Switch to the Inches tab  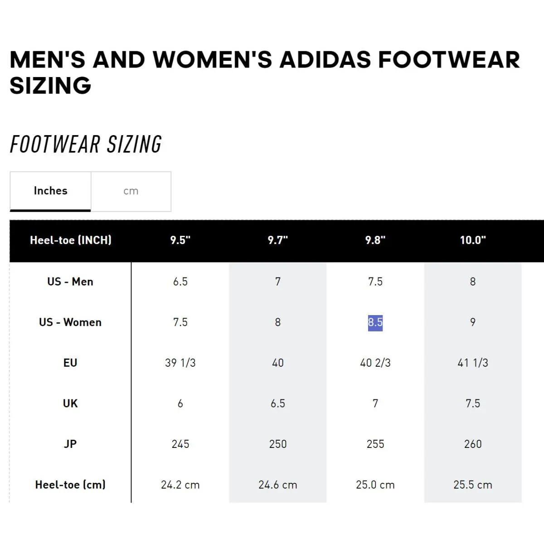click(x=50, y=191)
